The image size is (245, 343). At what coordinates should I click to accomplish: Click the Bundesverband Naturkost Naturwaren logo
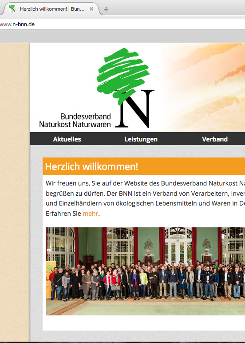(97, 88)
